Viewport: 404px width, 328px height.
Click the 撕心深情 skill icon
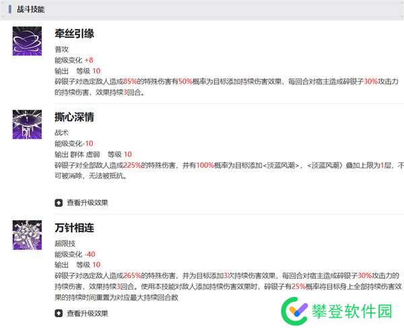click(x=28, y=125)
